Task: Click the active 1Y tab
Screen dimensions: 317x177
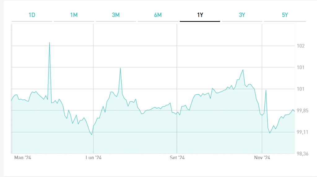Action: [x=200, y=15]
